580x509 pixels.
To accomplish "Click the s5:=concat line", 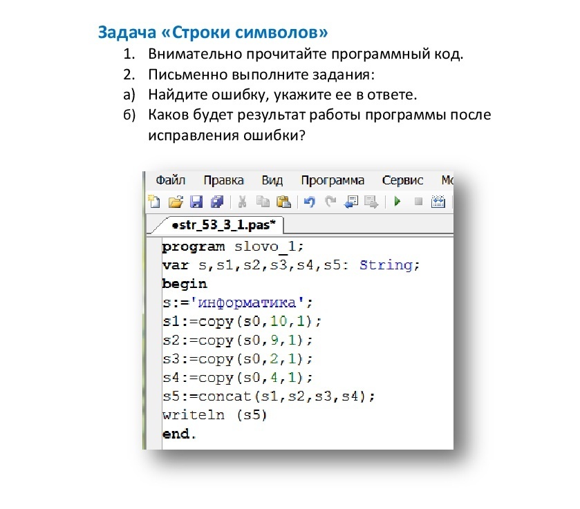I will pos(268,396).
